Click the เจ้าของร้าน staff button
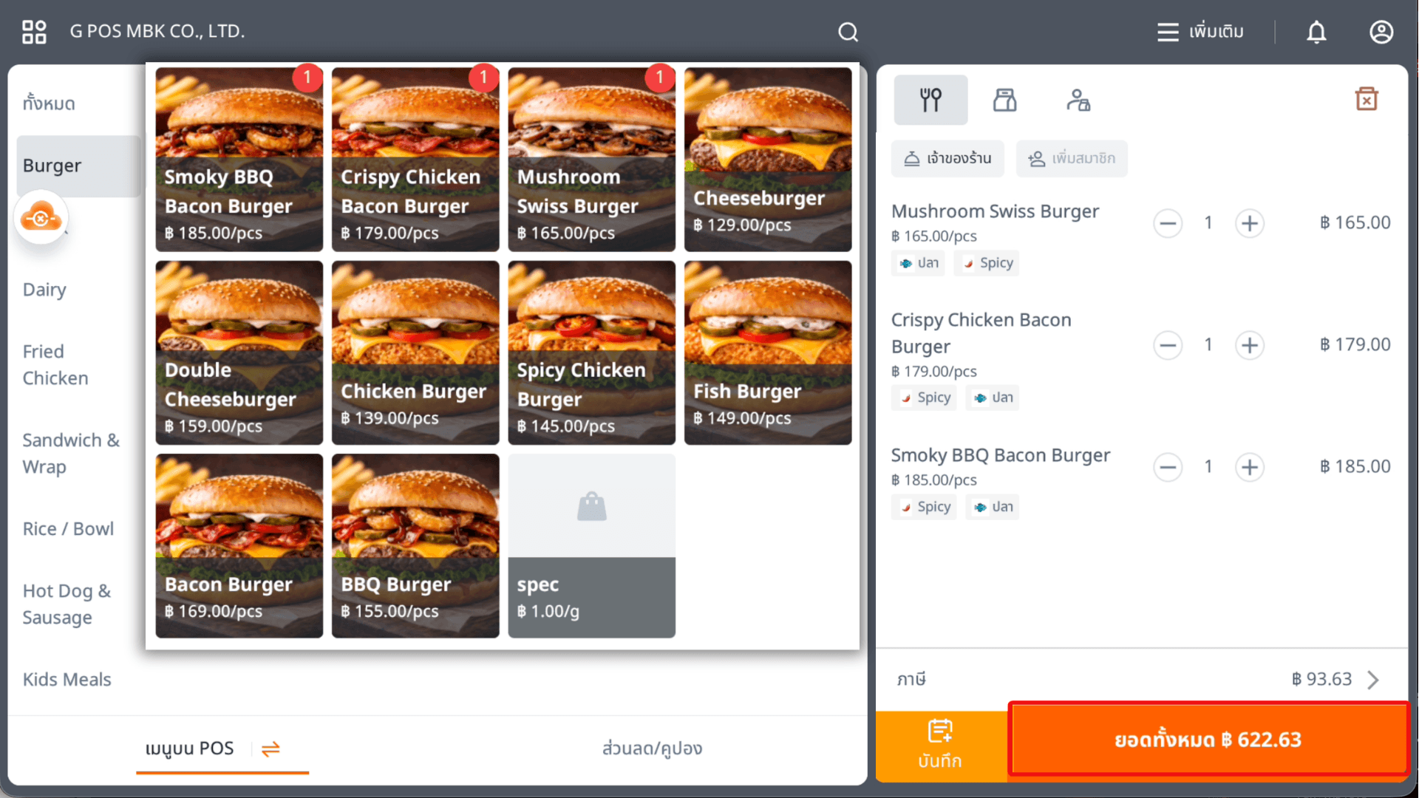 click(947, 159)
